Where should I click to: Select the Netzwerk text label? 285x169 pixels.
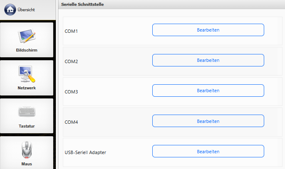pos(27,88)
